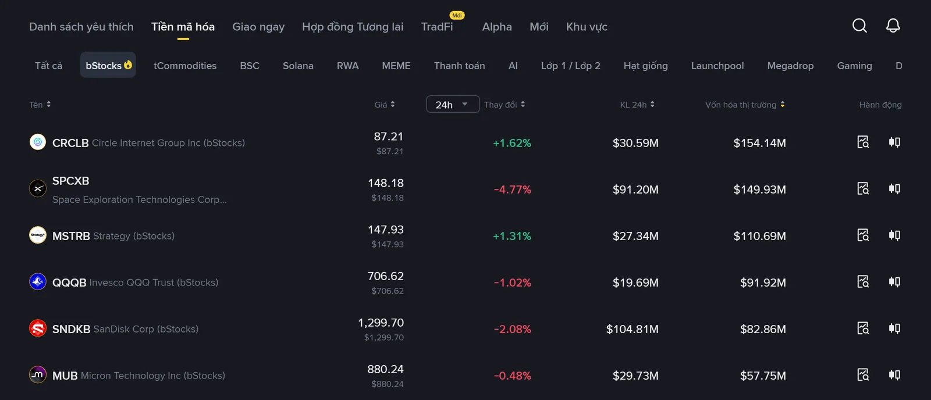Open the search magnifier icon

coord(859,26)
